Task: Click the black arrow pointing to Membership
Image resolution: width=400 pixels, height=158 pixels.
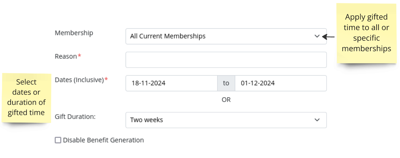Action: 328,37
